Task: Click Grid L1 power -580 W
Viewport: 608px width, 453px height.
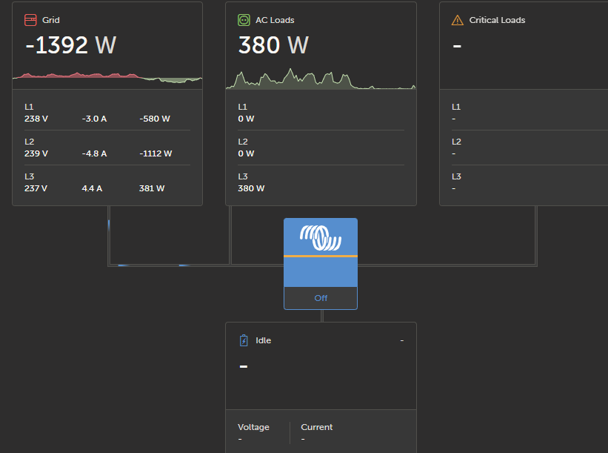Action: (x=155, y=119)
